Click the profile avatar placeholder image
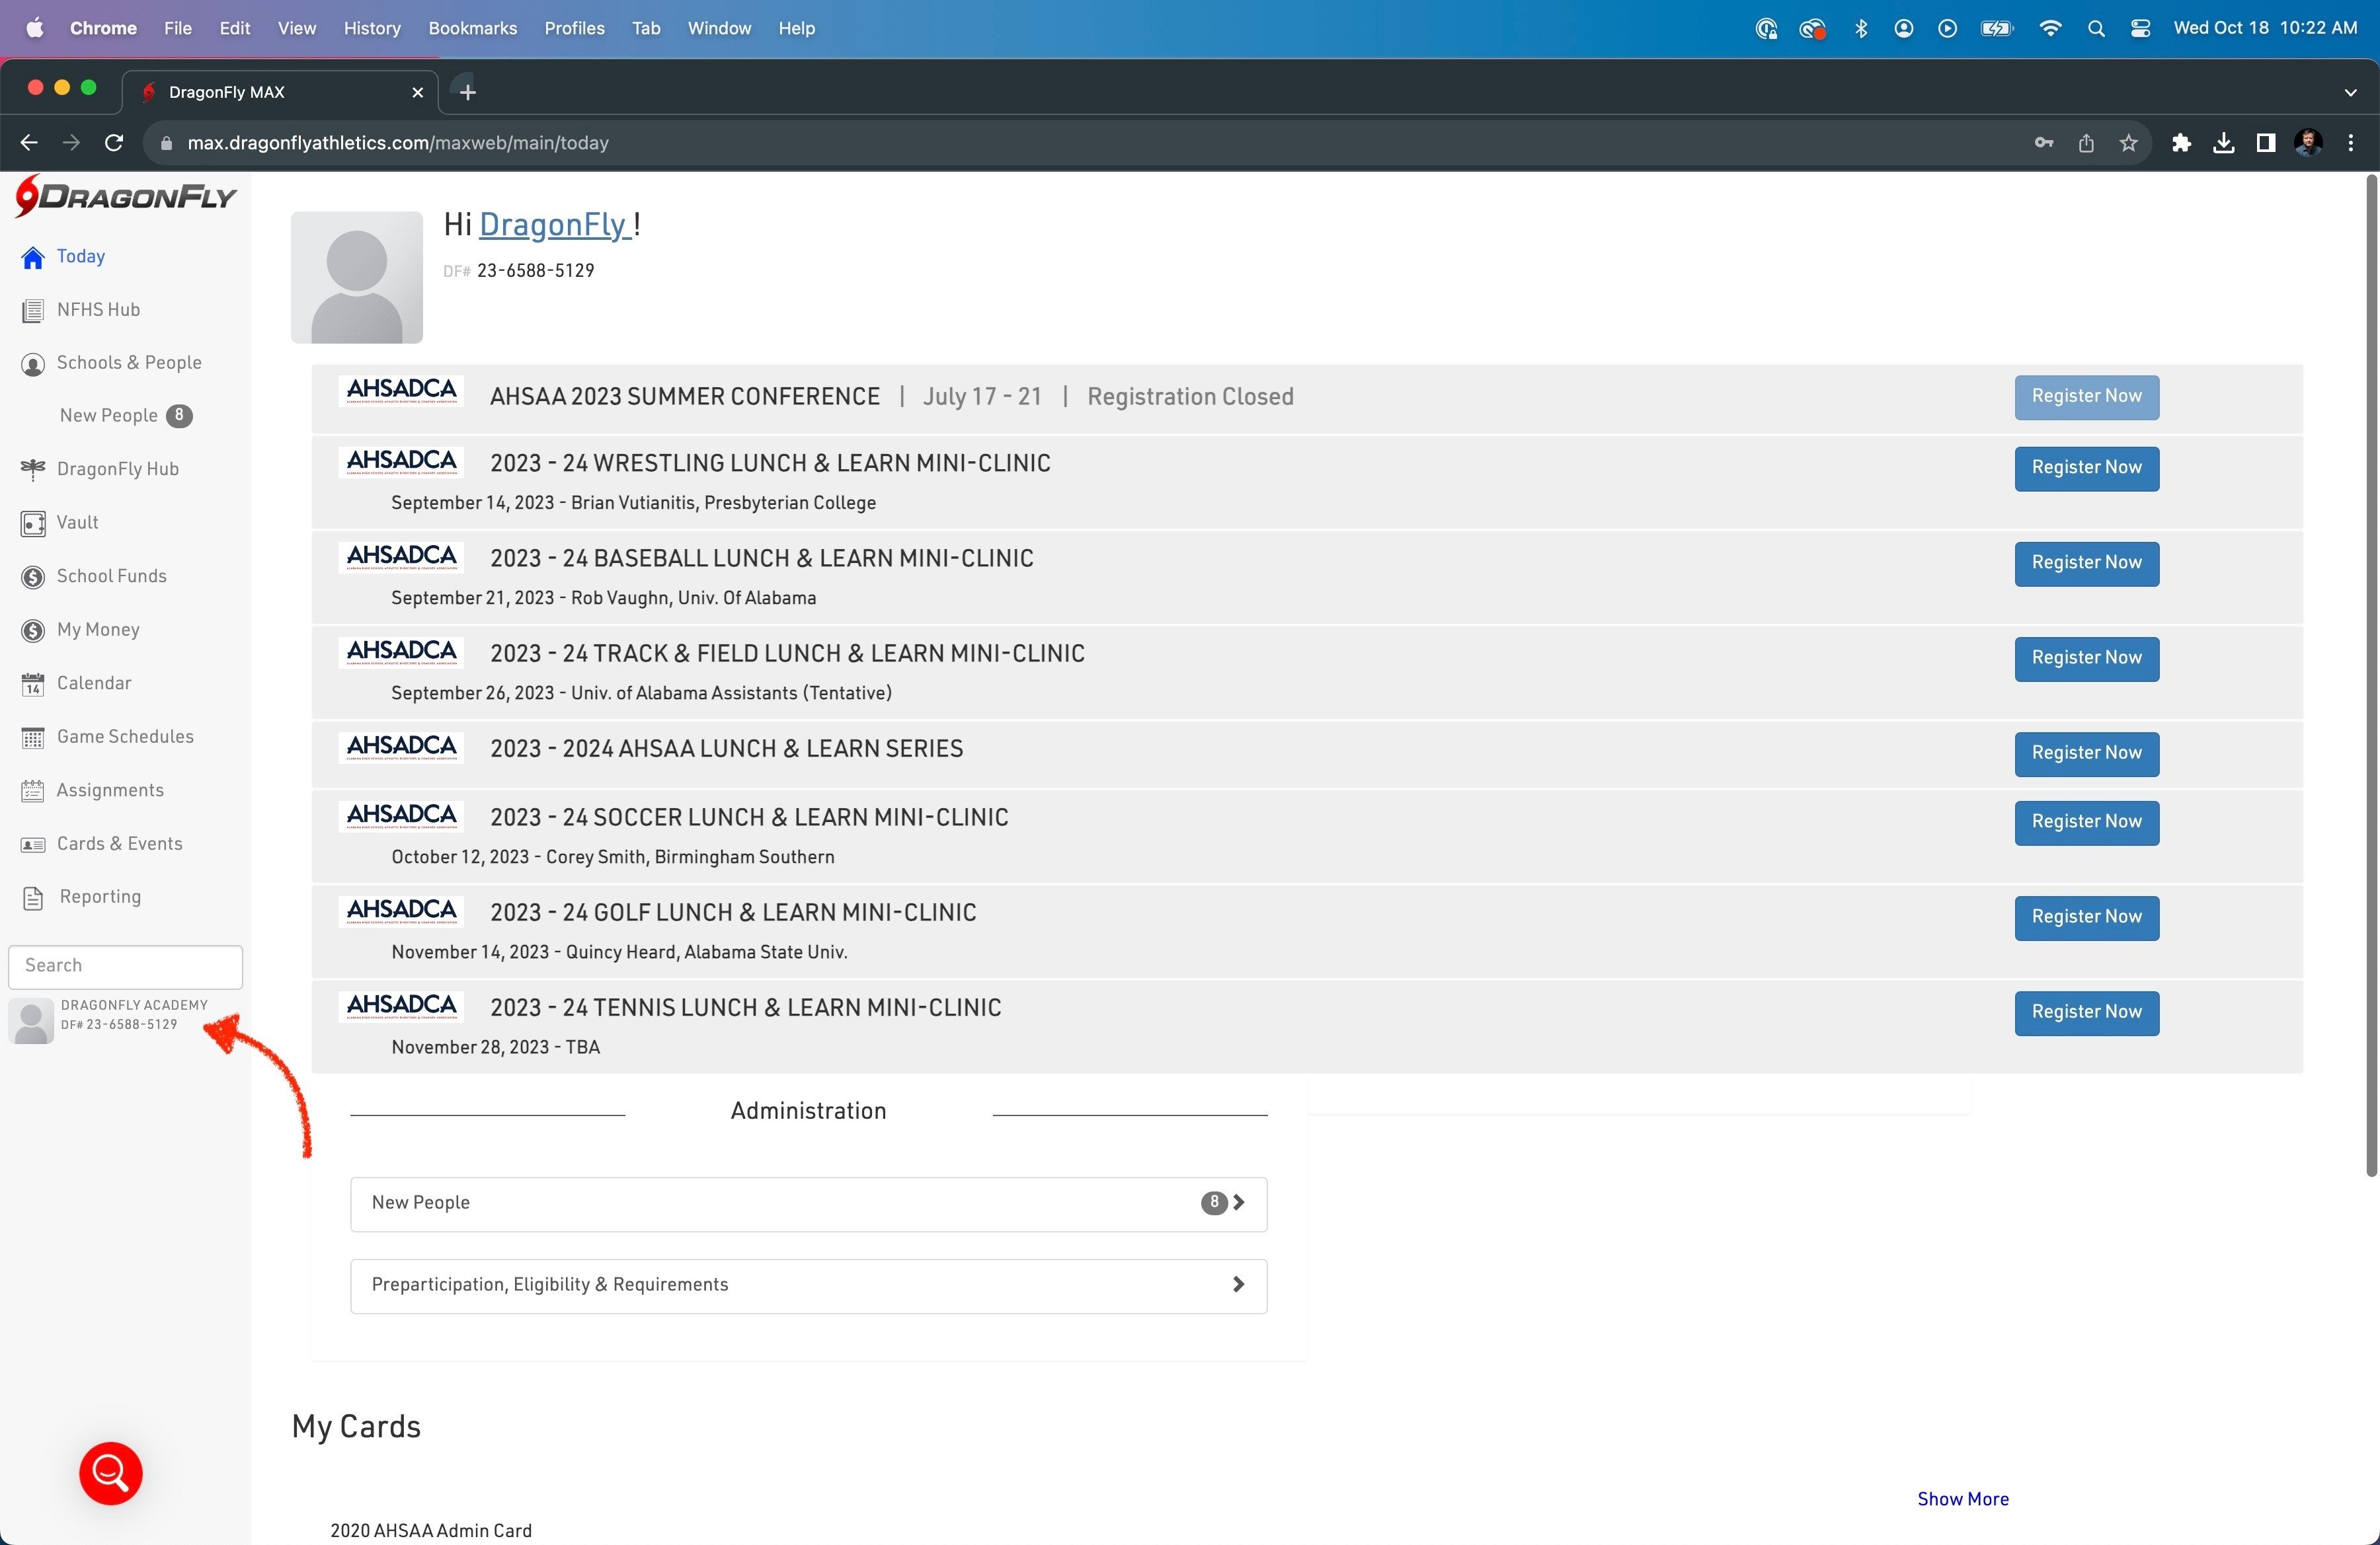Viewport: 2380px width, 1545px height. [x=356, y=277]
